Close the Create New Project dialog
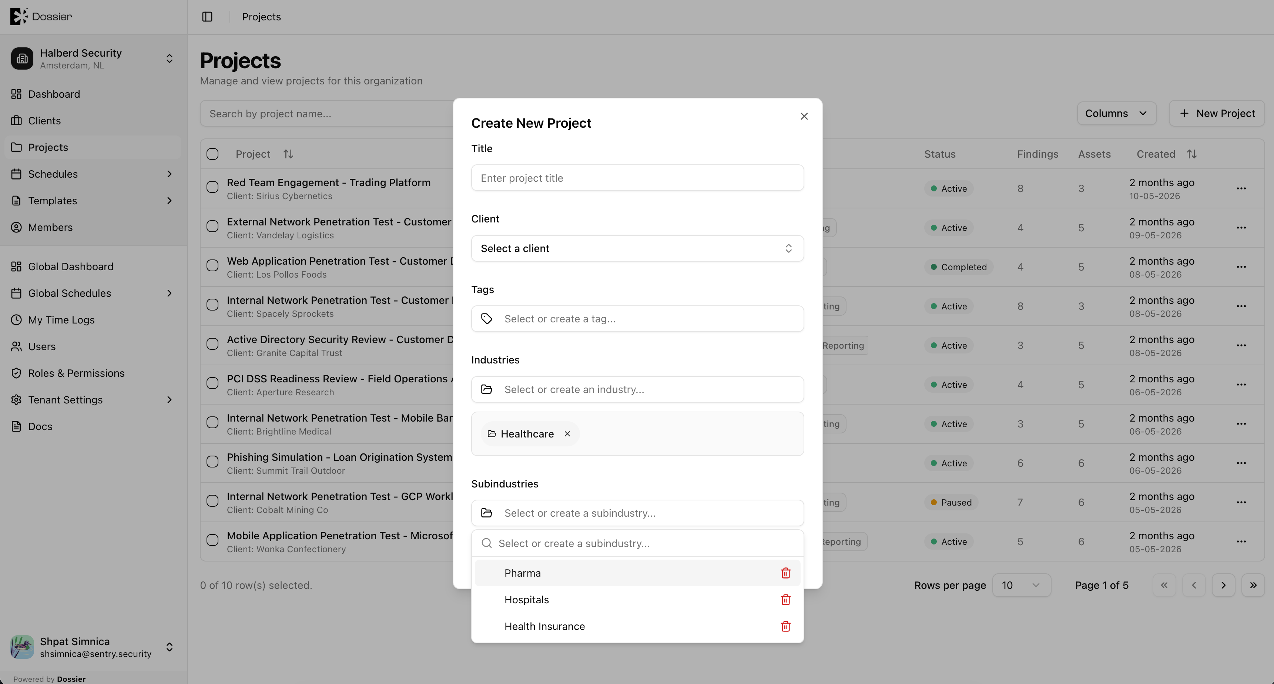The height and width of the screenshot is (684, 1274). coord(804,116)
